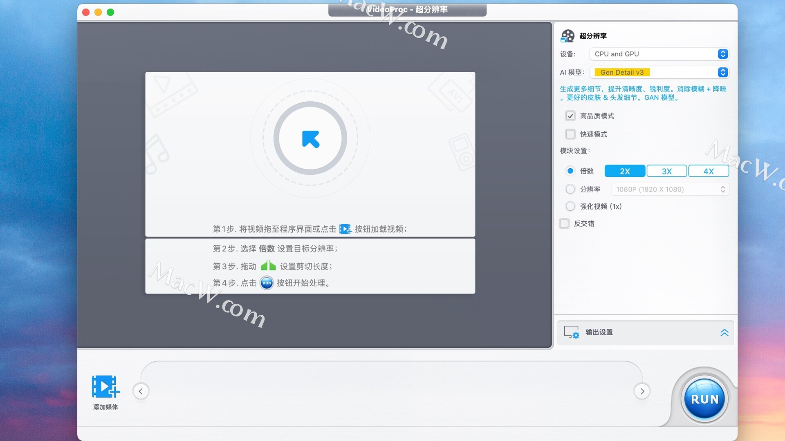Open the 1080P (1920 X 1080) resolution dropdown
785x441 pixels.
tap(670, 189)
